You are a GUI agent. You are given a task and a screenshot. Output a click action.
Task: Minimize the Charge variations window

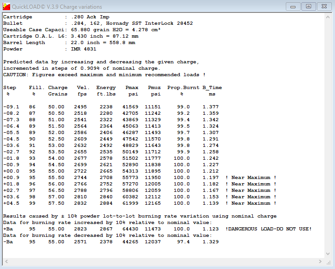point(293,6)
